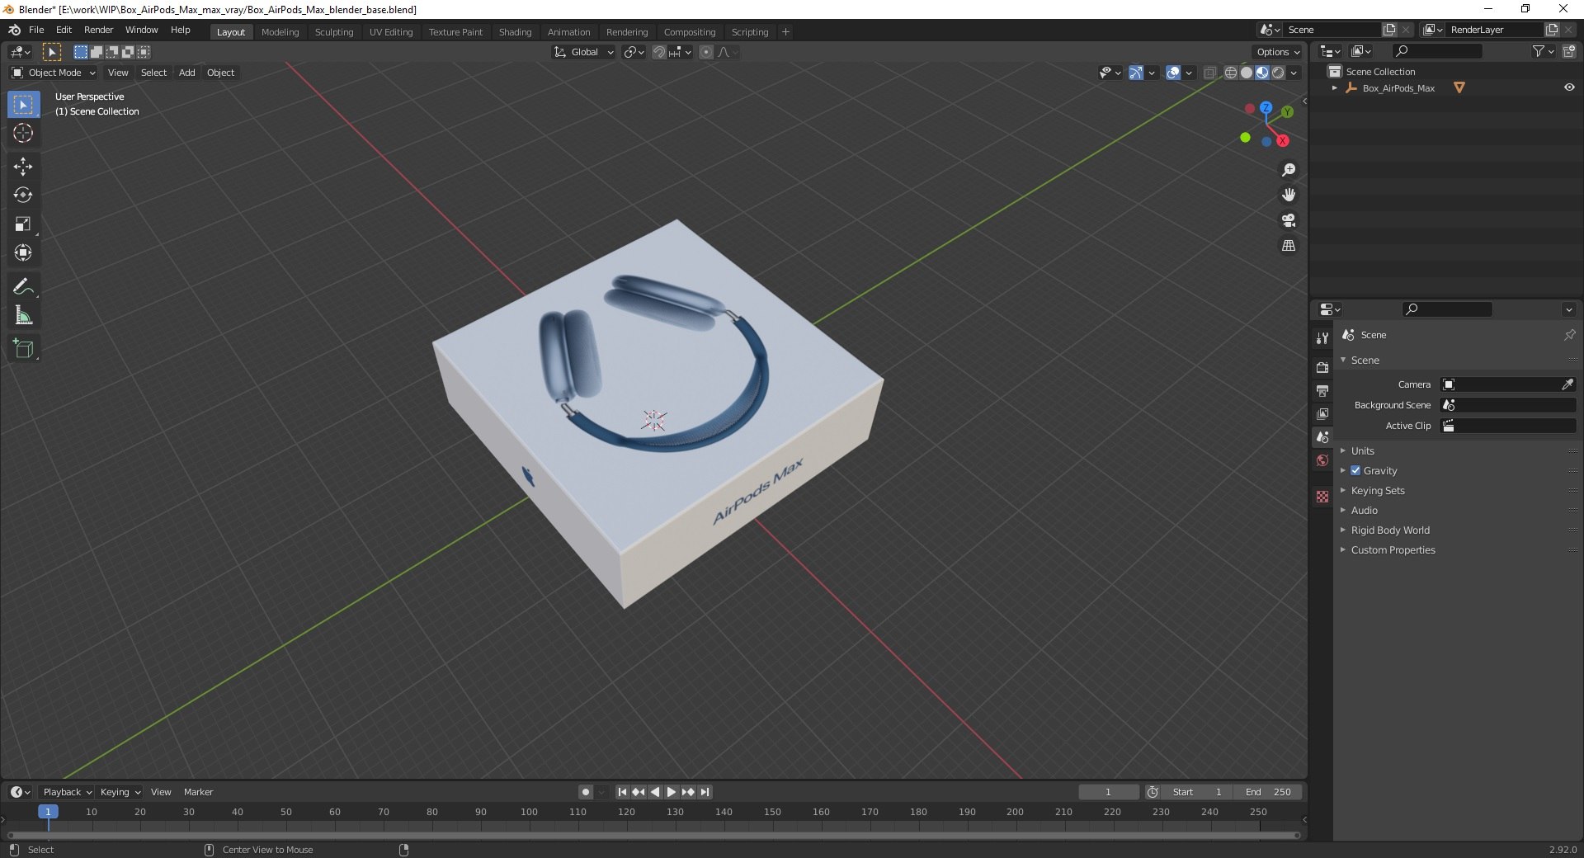Image resolution: width=1584 pixels, height=858 pixels.
Task: Toggle auto keying record button
Action: (x=585, y=792)
